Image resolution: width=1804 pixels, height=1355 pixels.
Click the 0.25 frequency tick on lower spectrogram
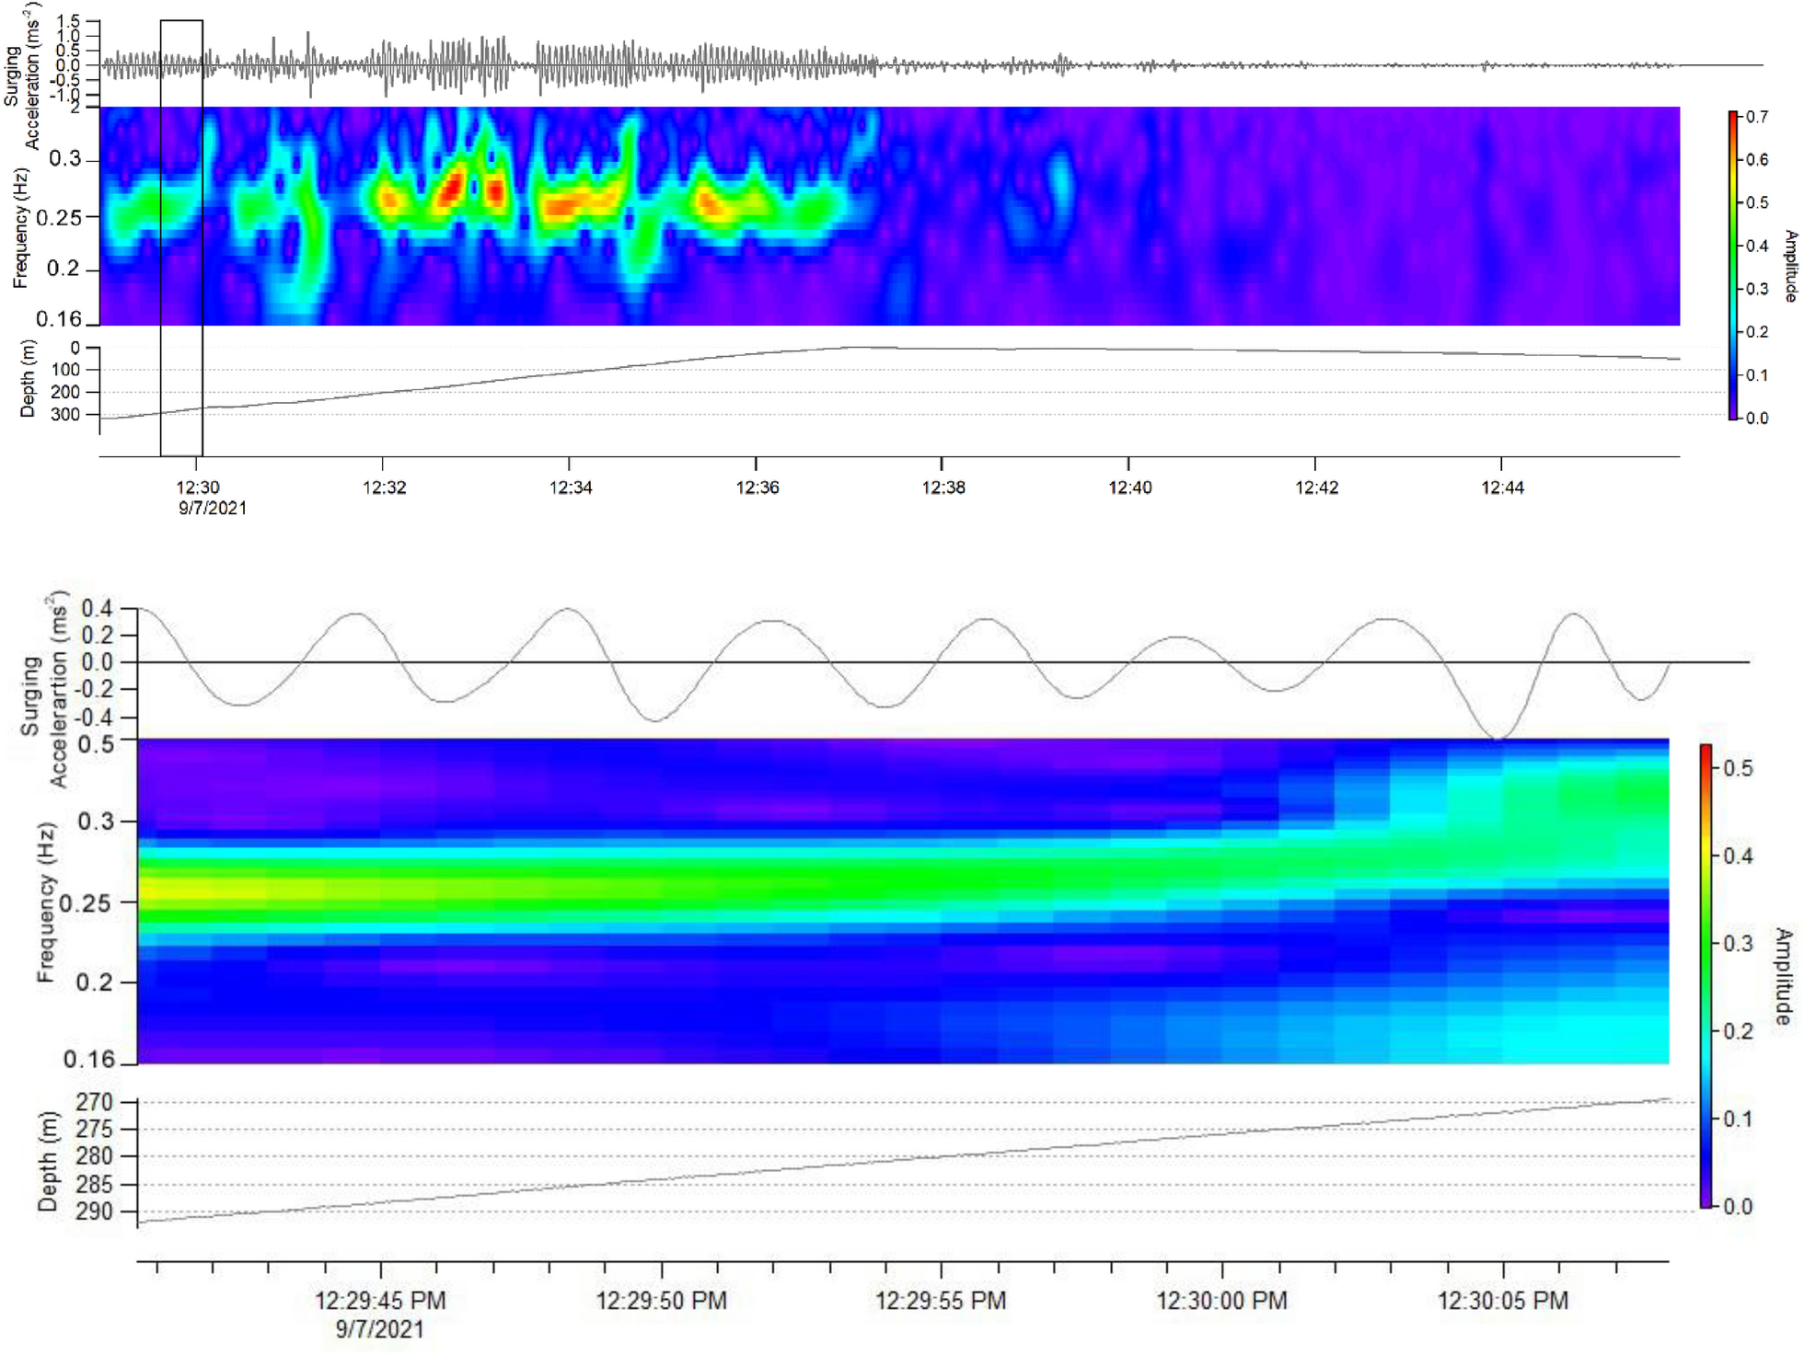tap(85, 903)
